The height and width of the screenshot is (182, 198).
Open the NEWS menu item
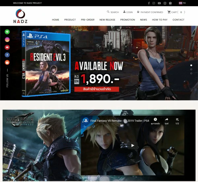click(144, 20)
